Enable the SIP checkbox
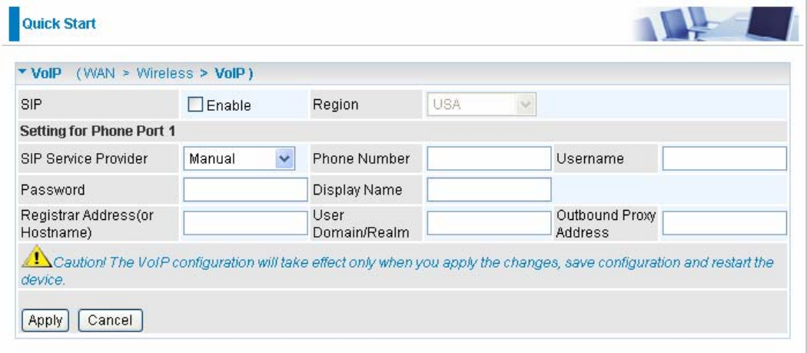 tap(195, 105)
